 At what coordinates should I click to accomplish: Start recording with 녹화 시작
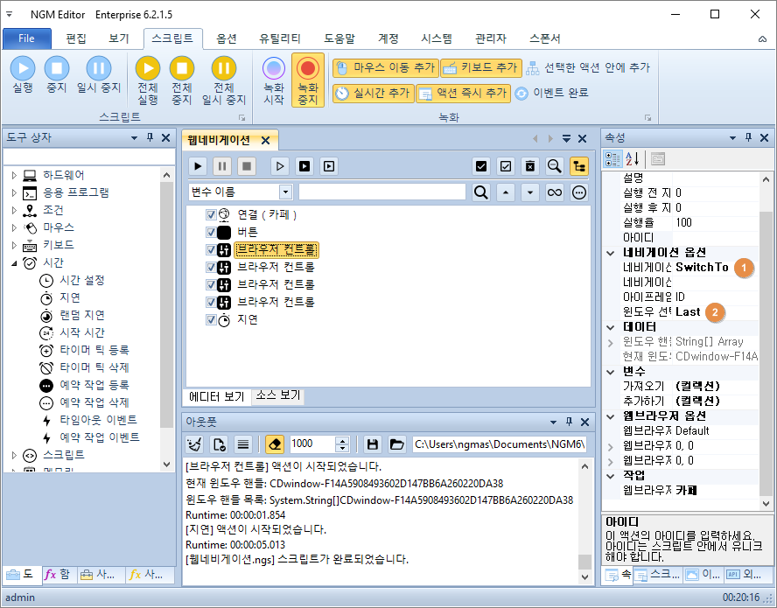point(274,80)
